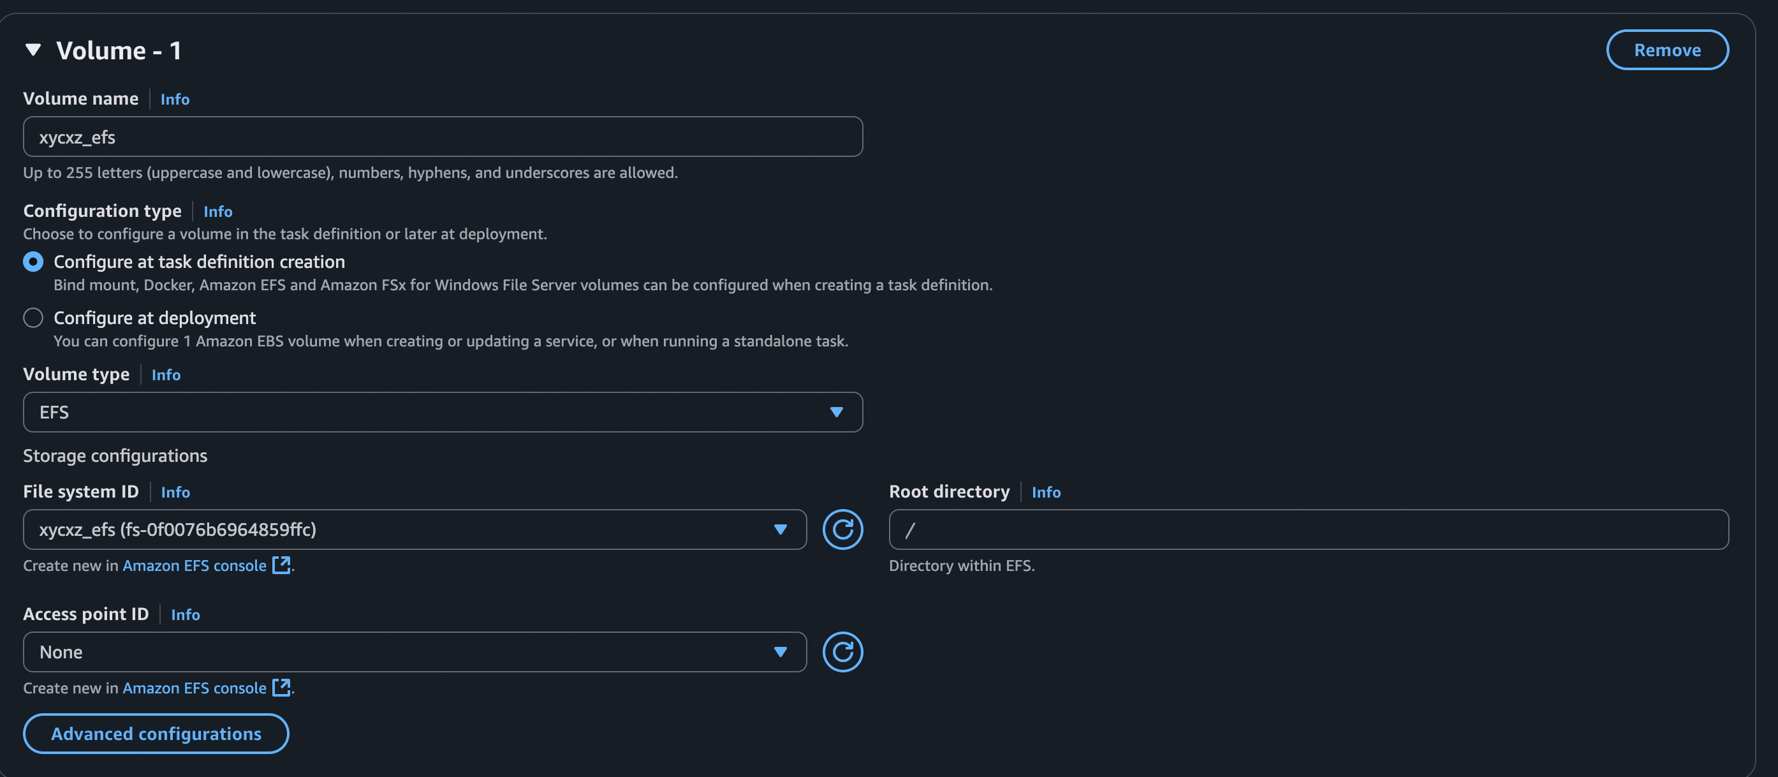Open Info link next to Volume name
This screenshot has height=777, width=1778.
[175, 100]
